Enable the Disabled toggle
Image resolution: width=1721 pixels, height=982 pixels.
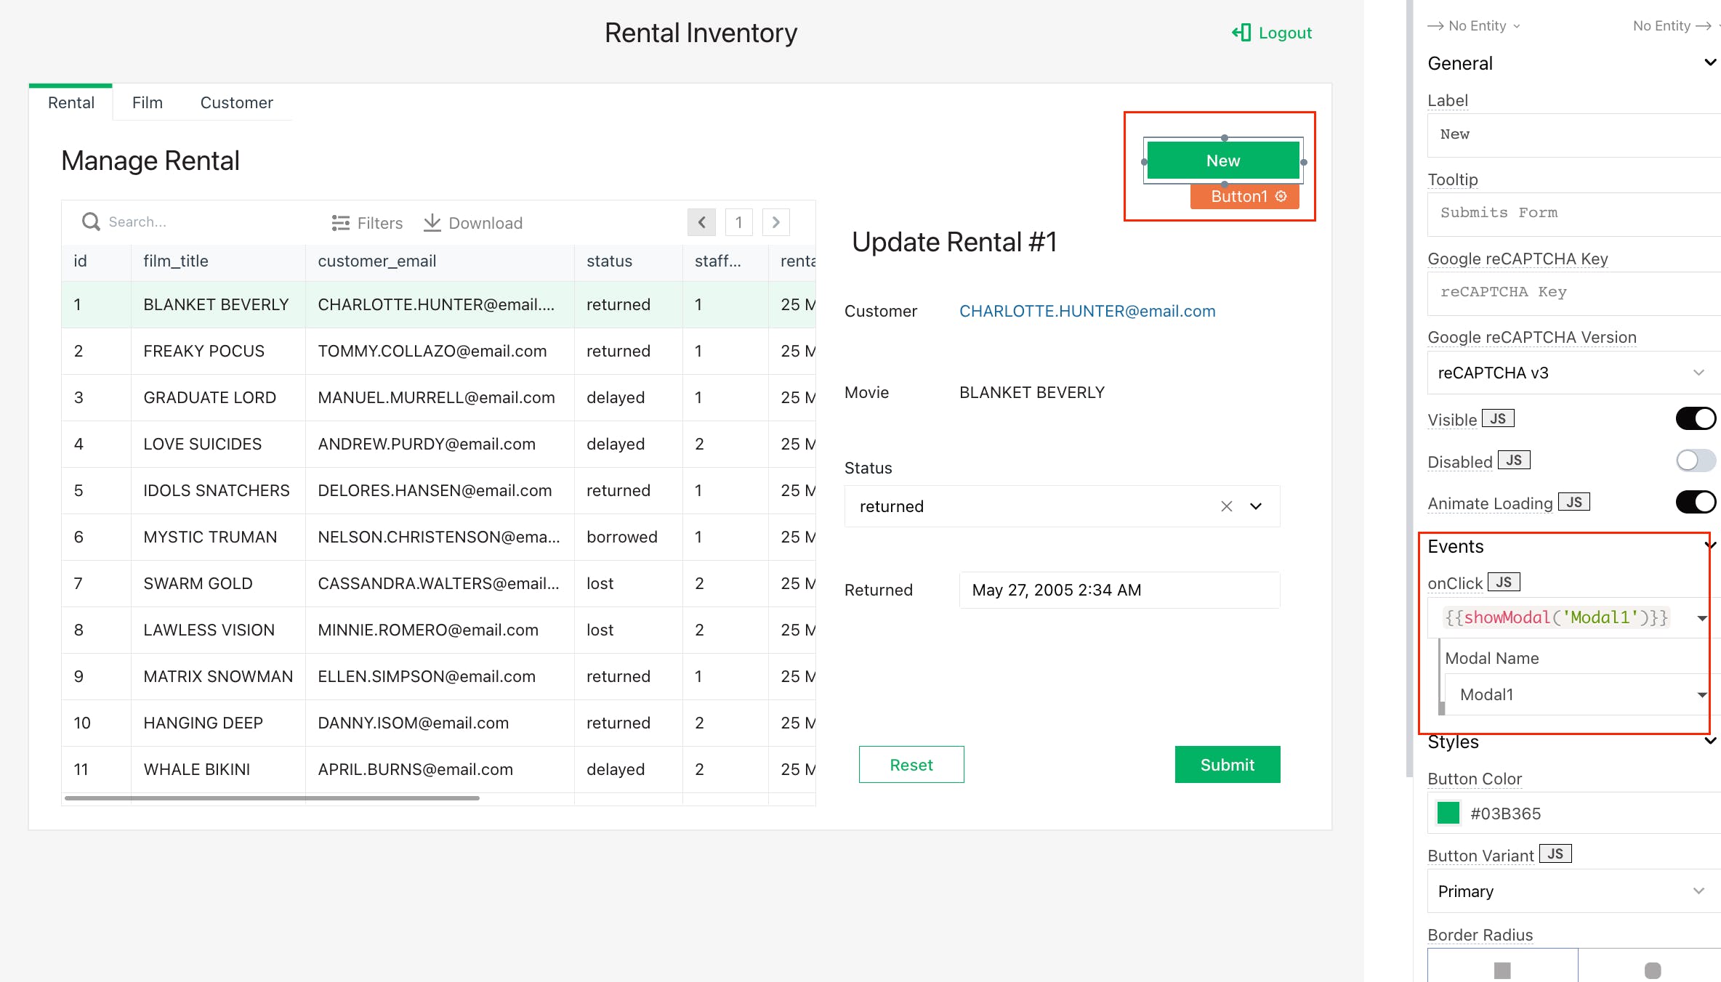pyautogui.click(x=1695, y=460)
